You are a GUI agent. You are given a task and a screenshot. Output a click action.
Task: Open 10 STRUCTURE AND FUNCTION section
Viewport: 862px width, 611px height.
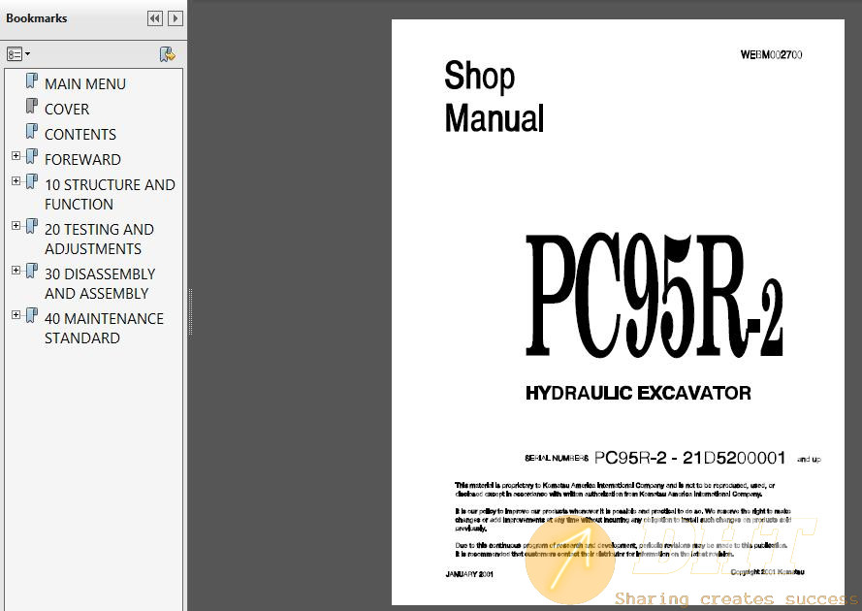pos(110,195)
